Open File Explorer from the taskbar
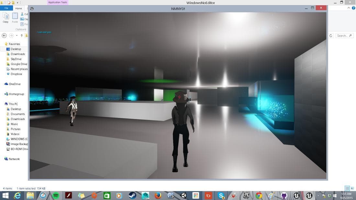Screen dimensions: 356x200 click(x=30, y=195)
